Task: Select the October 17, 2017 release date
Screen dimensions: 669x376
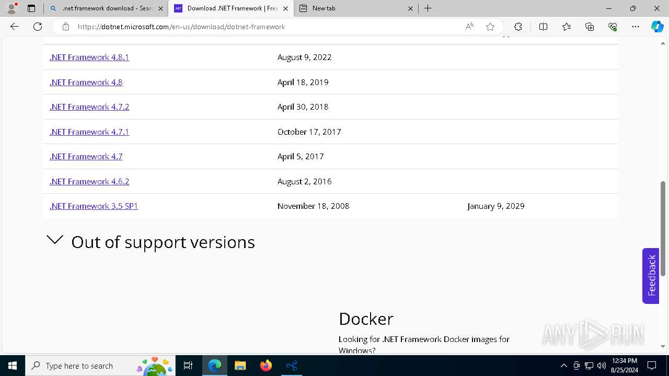Action: 309,132
